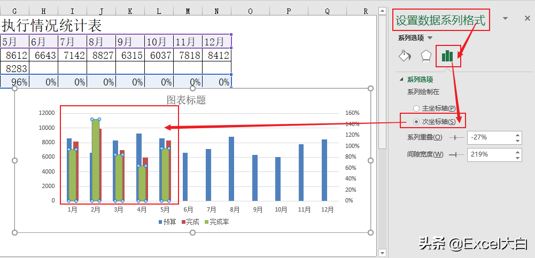Close the format data series pane

point(527,18)
